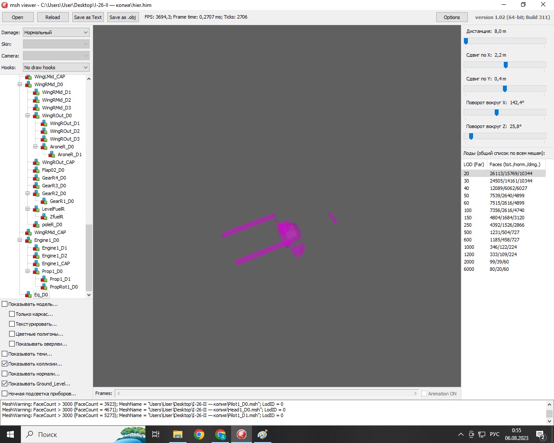Collapse the Prop1_D0 tree node
Image resolution: width=554 pixels, height=443 pixels.
[28, 271]
